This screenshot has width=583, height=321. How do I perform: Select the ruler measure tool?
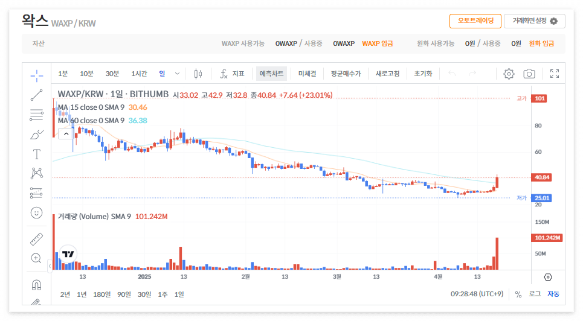point(36,239)
